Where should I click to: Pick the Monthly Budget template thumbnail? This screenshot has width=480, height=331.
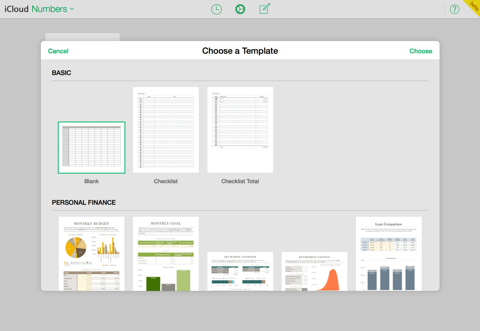(x=91, y=253)
